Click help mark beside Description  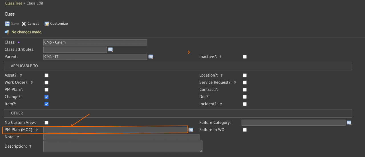click(x=30, y=146)
